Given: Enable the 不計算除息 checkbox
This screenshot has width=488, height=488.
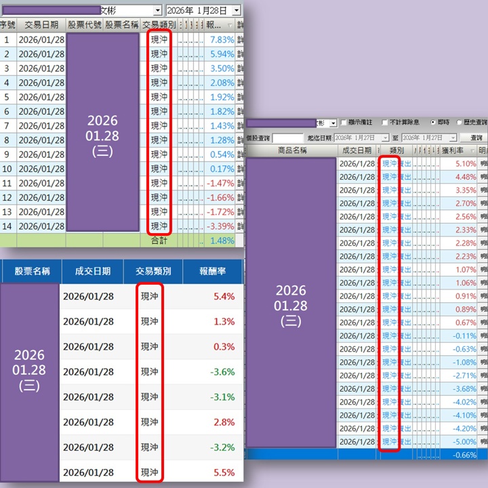Looking at the screenshot, I should tap(385, 122).
